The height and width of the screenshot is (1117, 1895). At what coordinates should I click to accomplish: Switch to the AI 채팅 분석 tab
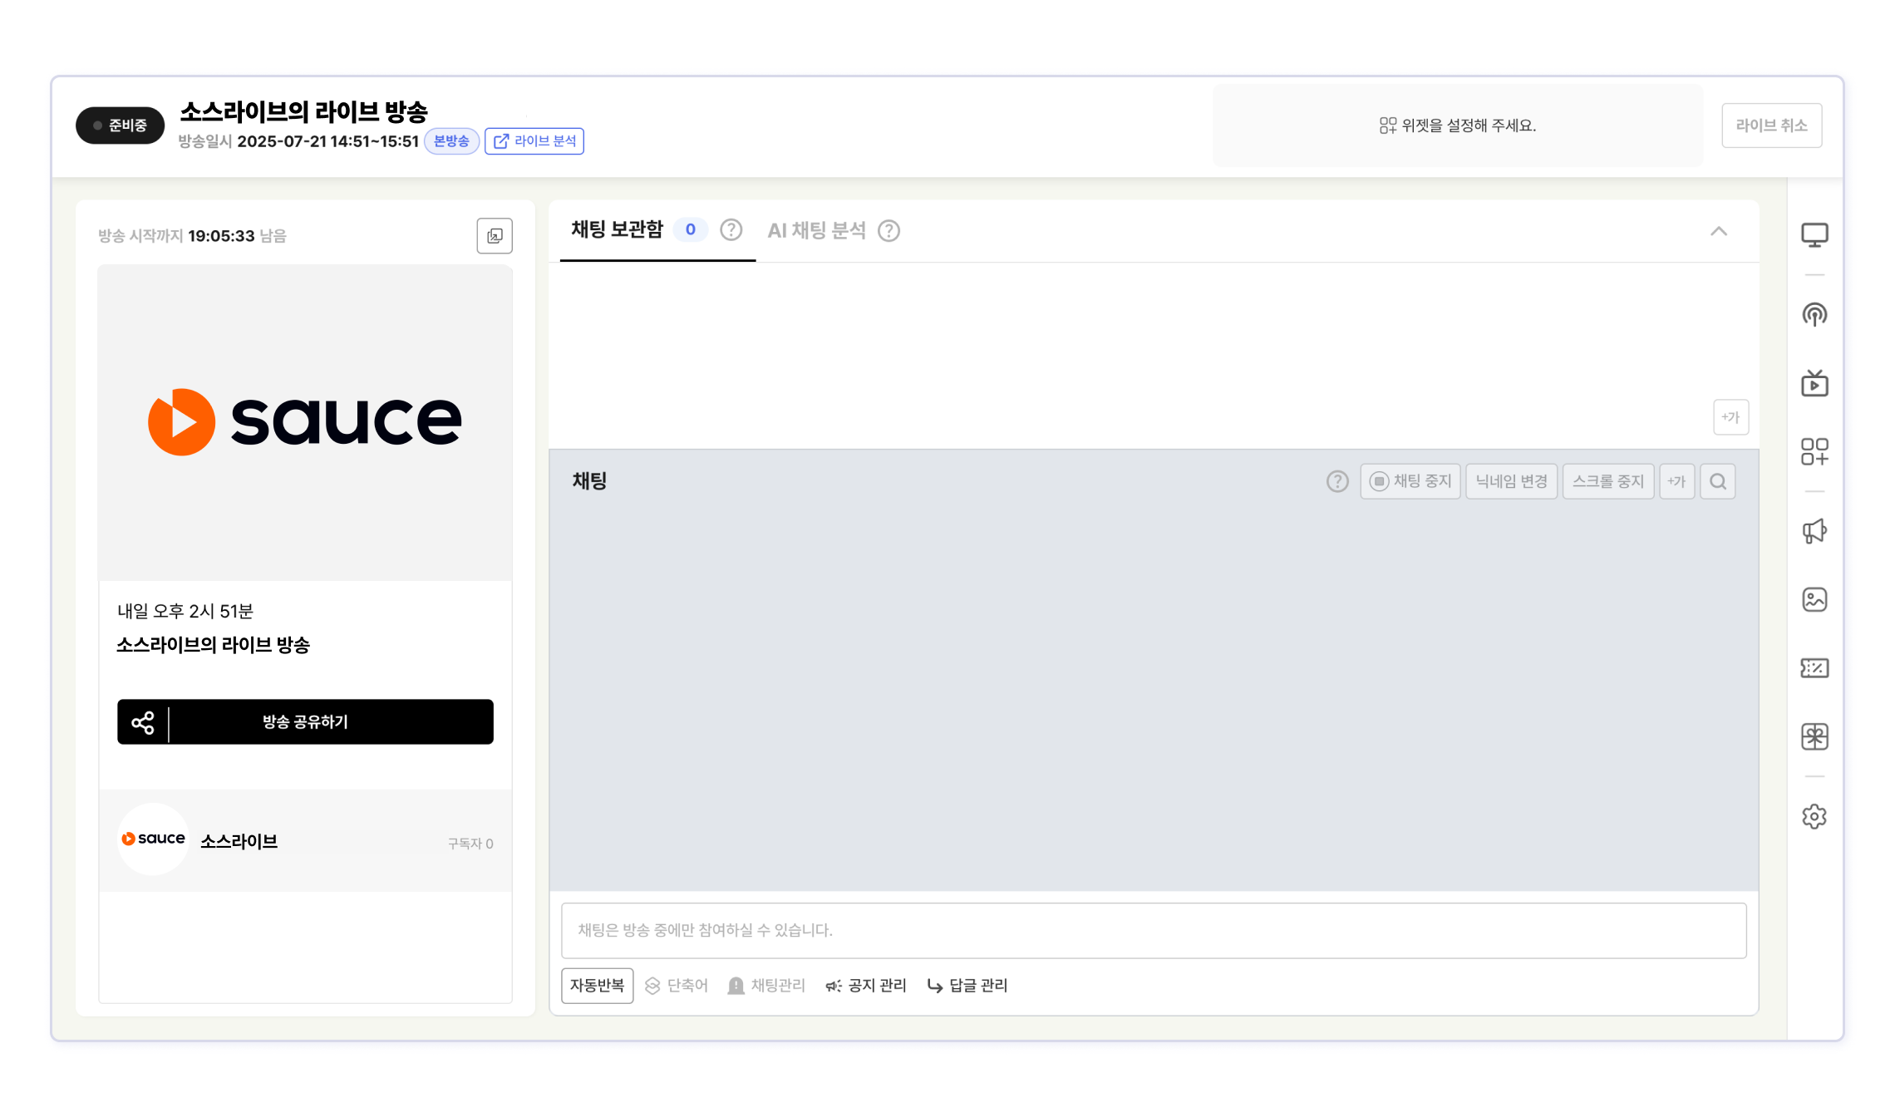click(x=817, y=230)
